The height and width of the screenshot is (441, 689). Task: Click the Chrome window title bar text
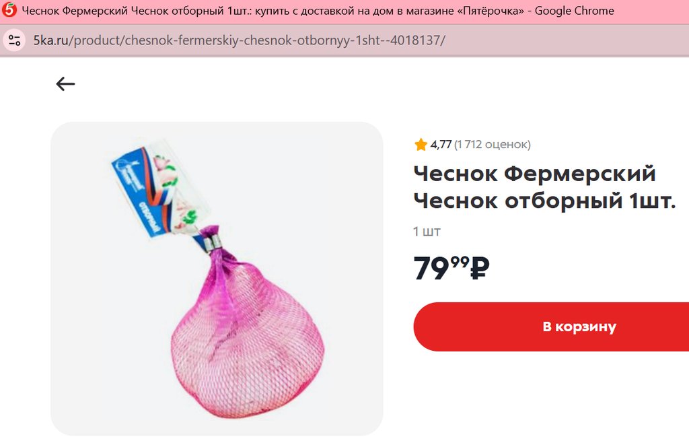[x=318, y=11]
